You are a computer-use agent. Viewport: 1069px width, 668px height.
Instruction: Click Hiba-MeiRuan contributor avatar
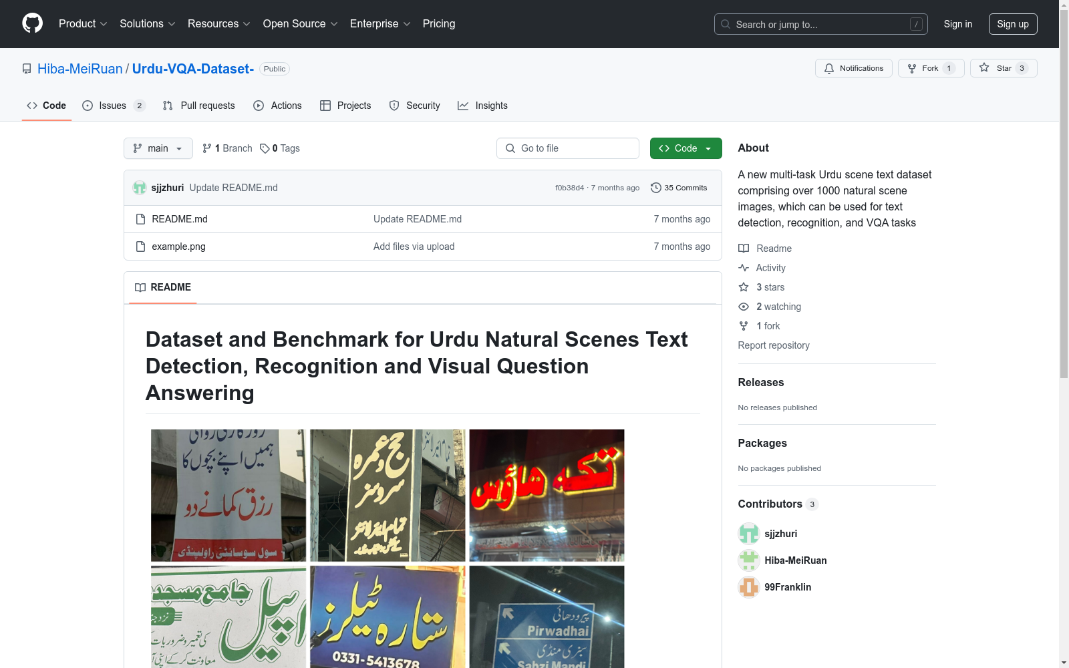point(749,560)
